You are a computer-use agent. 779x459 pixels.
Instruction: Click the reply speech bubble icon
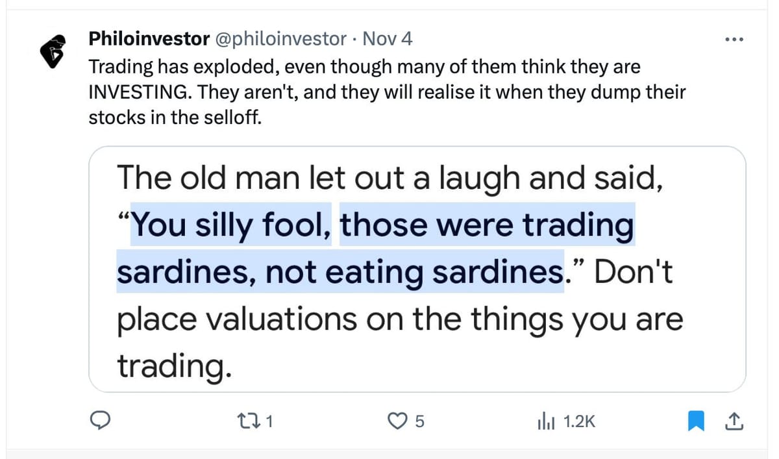point(99,422)
